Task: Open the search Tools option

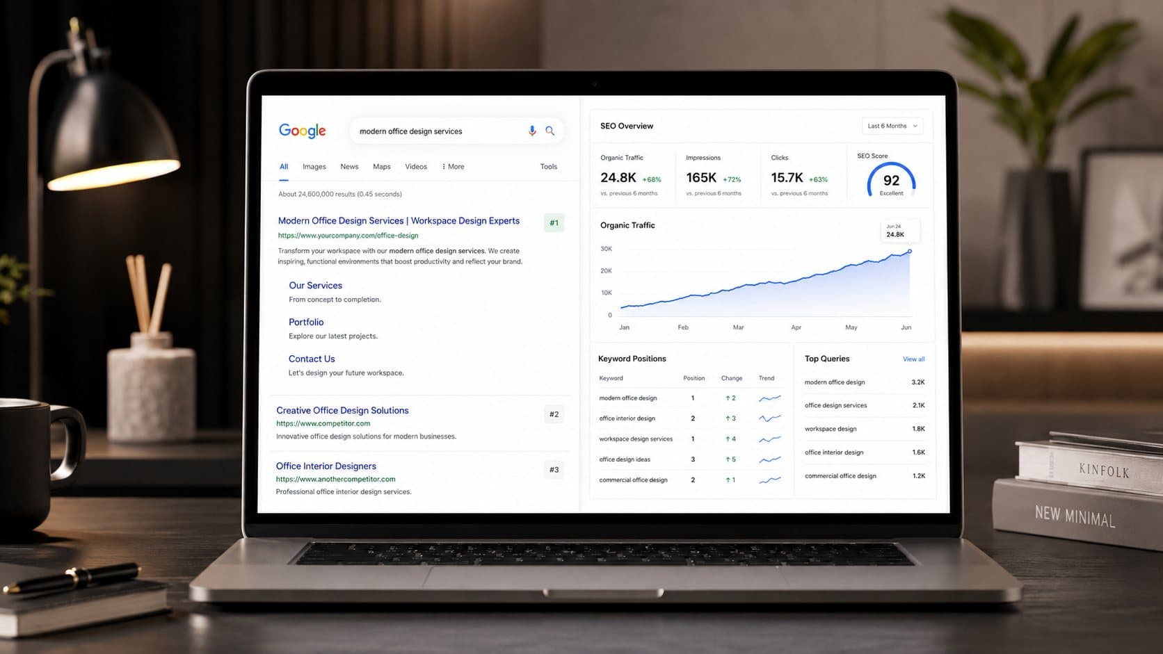Action: (x=549, y=167)
